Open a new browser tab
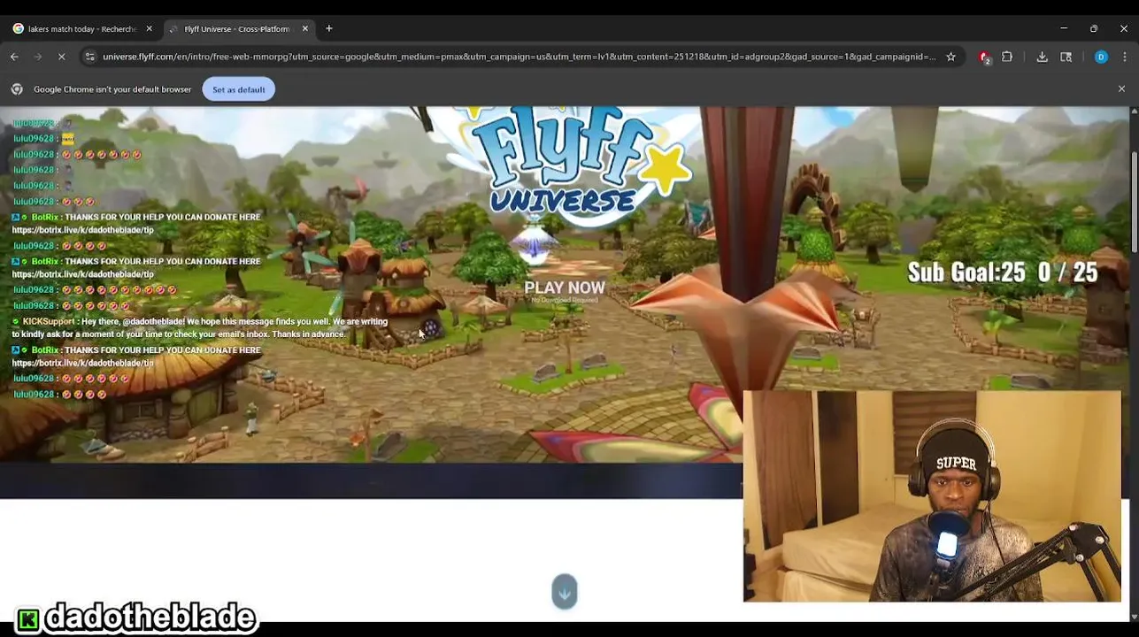Image resolution: width=1139 pixels, height=637 pixels. click(329, 28)
